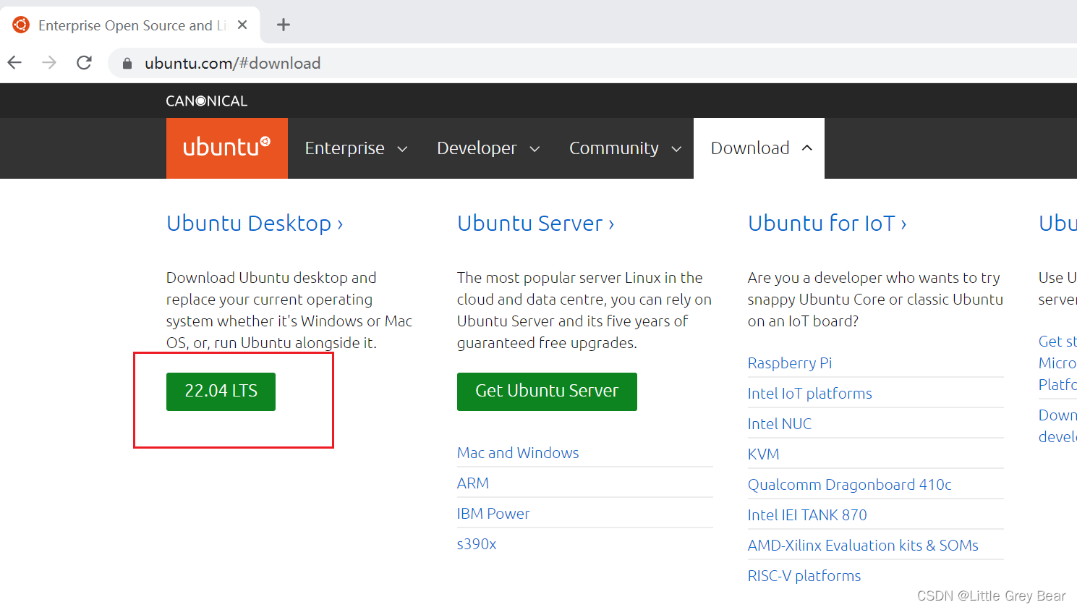Click the Canonical logo text

[207, 101]
